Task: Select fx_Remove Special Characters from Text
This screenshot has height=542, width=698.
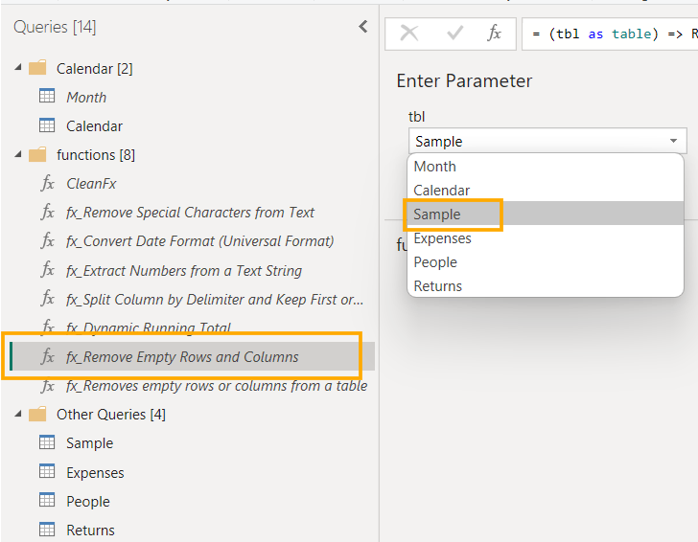Action: click(190, 212)
